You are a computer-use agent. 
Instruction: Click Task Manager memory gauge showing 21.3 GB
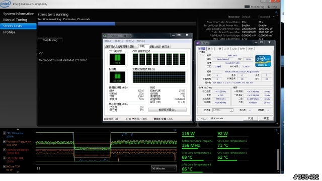coord(117,77)
